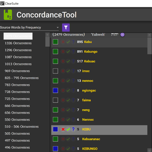
Task: Toggle the green box for Kebuarunac
Action: 55,139
